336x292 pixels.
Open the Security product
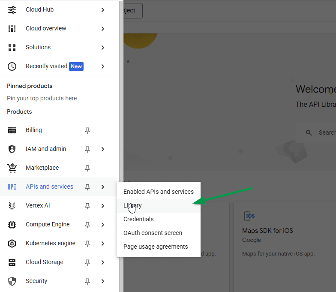click(36, 281)
